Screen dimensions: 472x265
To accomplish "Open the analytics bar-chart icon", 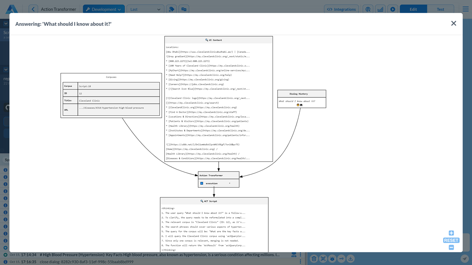I will point(380,9).
